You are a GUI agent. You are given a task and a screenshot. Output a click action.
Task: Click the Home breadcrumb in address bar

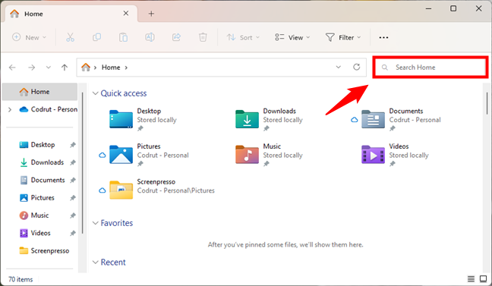[111, 68]
